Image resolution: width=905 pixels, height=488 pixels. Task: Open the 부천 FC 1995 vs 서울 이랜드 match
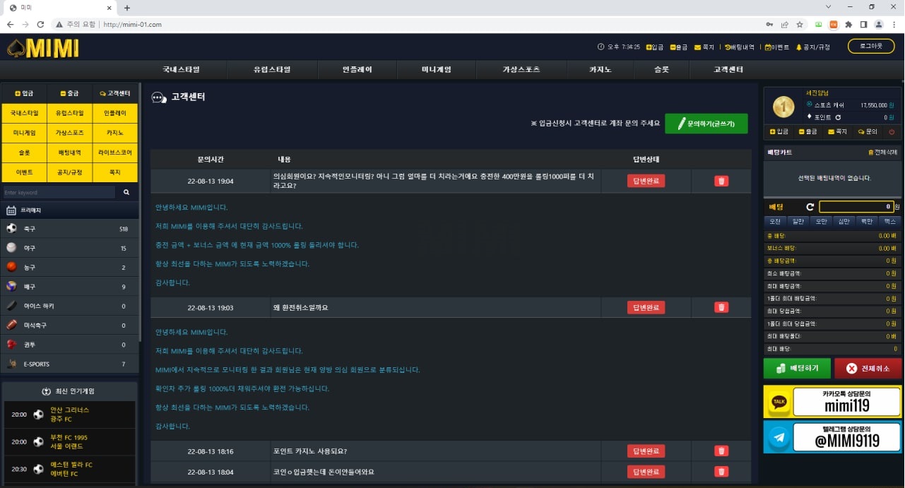pos(69,442)
